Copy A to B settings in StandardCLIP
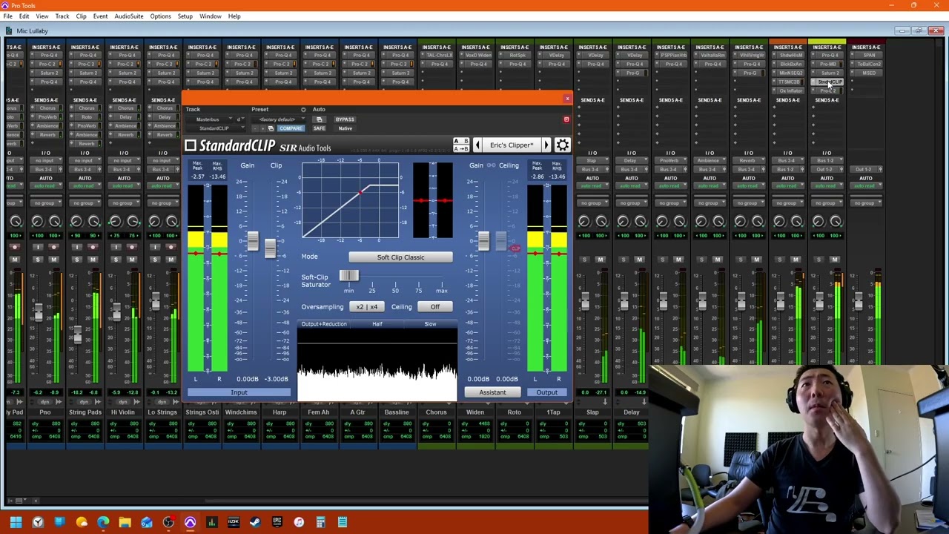949x534 pixels. tap(461, 149)
